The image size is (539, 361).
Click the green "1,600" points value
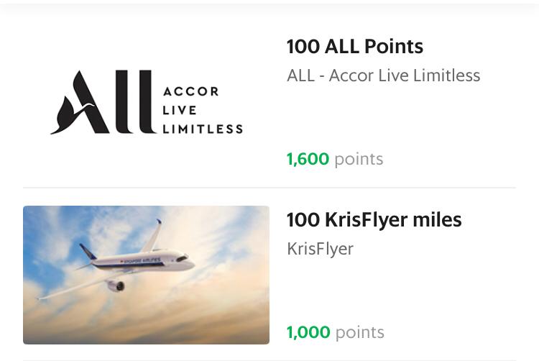308,159
